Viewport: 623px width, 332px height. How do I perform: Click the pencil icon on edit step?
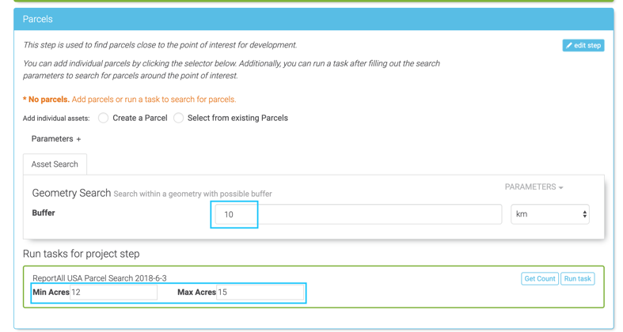[x=569, y=46]
